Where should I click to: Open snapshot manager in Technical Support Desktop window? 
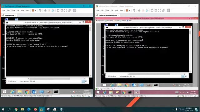147,10
